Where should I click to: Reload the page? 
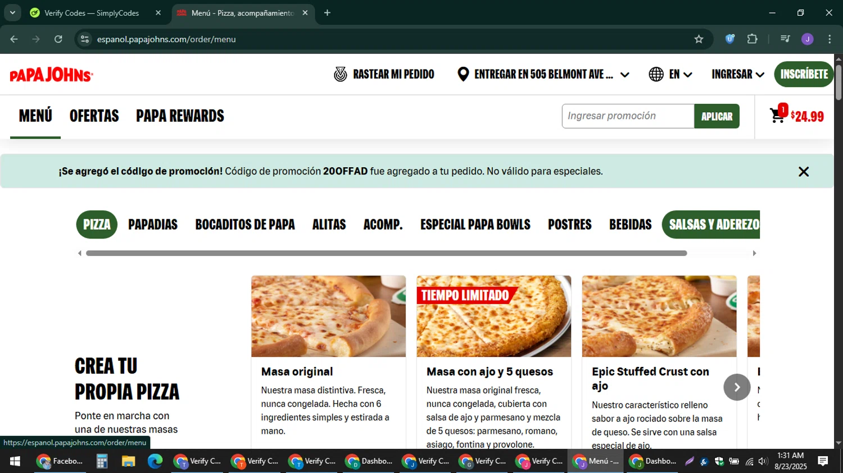coord(58,39)
